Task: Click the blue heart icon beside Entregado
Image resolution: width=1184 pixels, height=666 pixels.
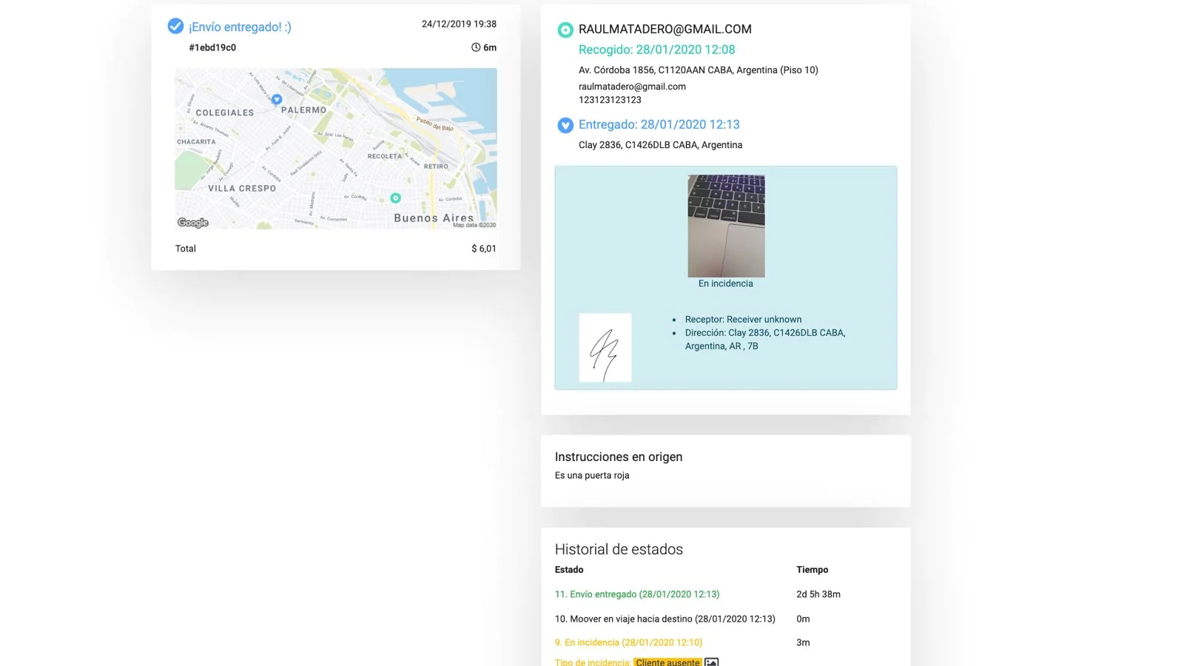Action: pos(565,125)
